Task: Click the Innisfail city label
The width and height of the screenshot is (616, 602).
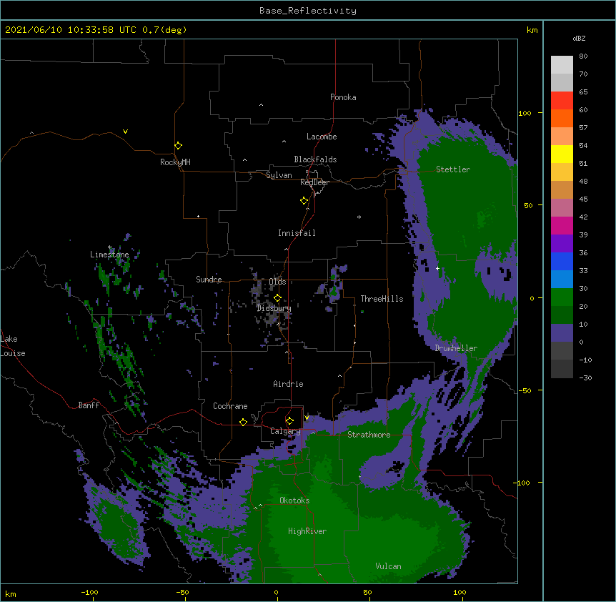Action: 297,233
